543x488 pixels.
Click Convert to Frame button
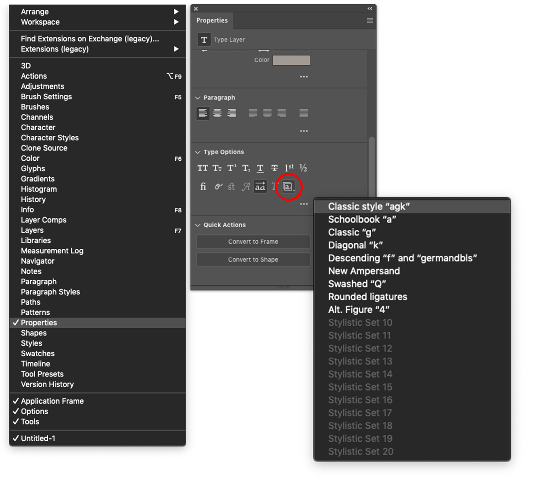click(253, 242)
